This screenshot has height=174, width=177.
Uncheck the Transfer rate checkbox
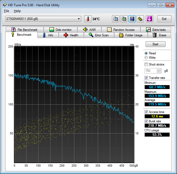[x=146, y=78]
